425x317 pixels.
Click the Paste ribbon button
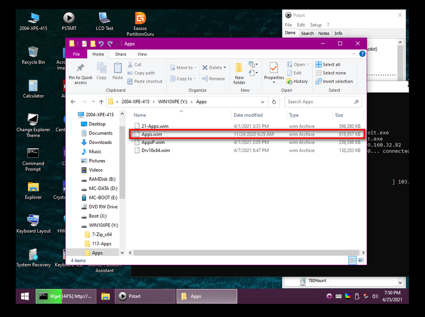(x=118, y=71)
